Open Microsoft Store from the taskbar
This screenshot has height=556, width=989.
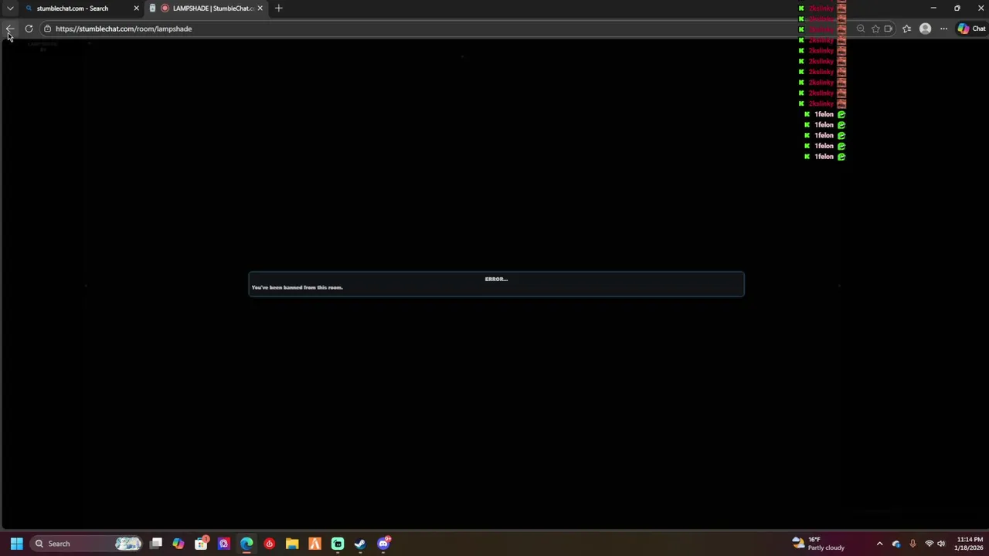[x=201, y=544]
